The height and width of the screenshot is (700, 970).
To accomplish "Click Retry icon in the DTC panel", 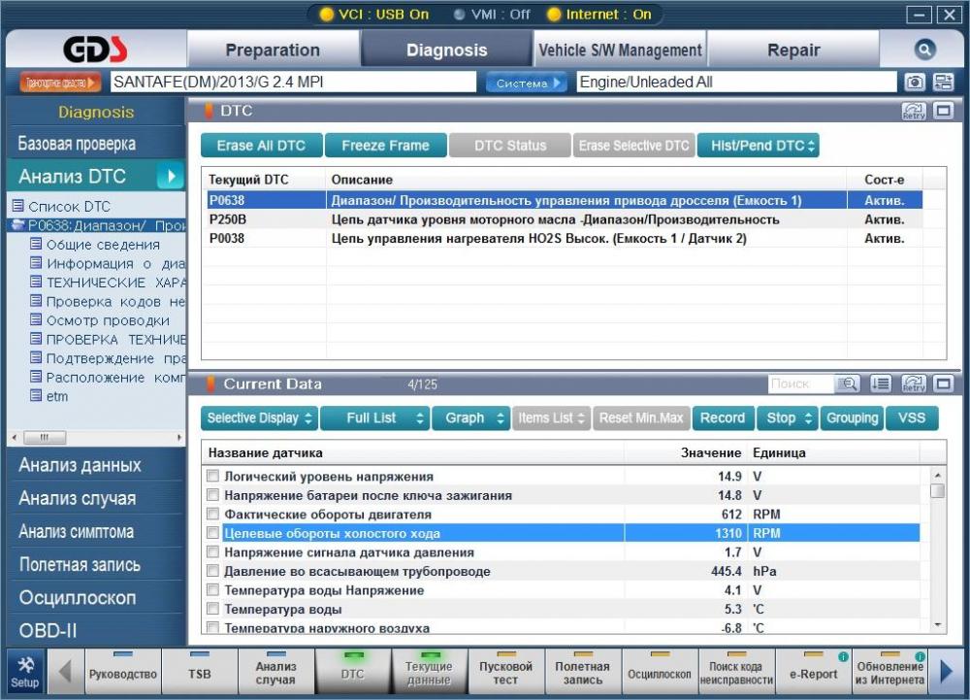I will point(913,112).
